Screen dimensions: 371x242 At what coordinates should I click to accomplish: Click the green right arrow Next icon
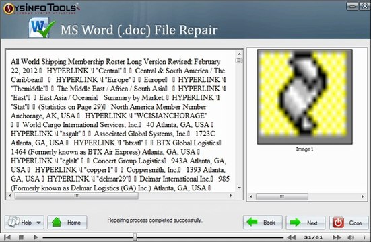coord(295,222)
